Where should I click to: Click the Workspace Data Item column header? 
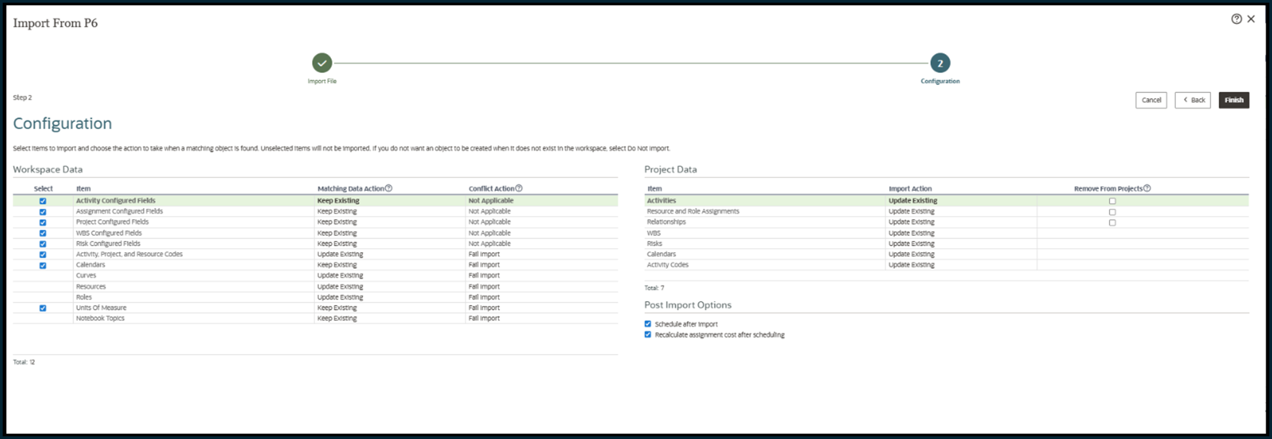83,189
